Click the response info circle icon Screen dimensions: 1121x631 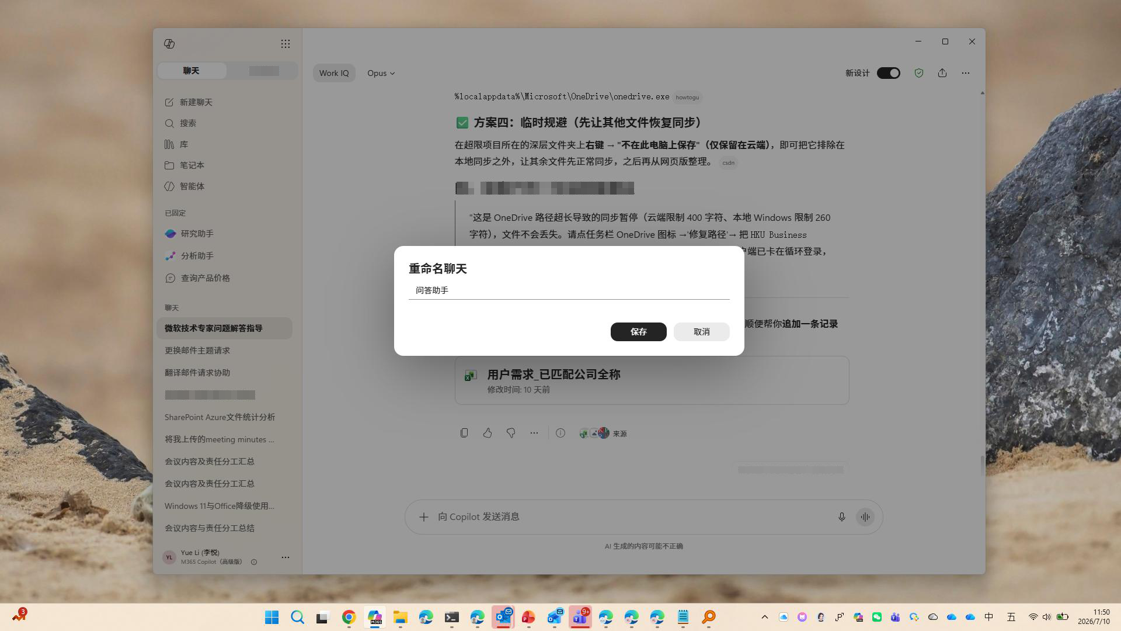pos(560,433)
